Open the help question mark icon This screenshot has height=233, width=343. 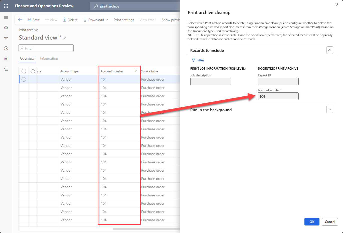tap(336, 5)
